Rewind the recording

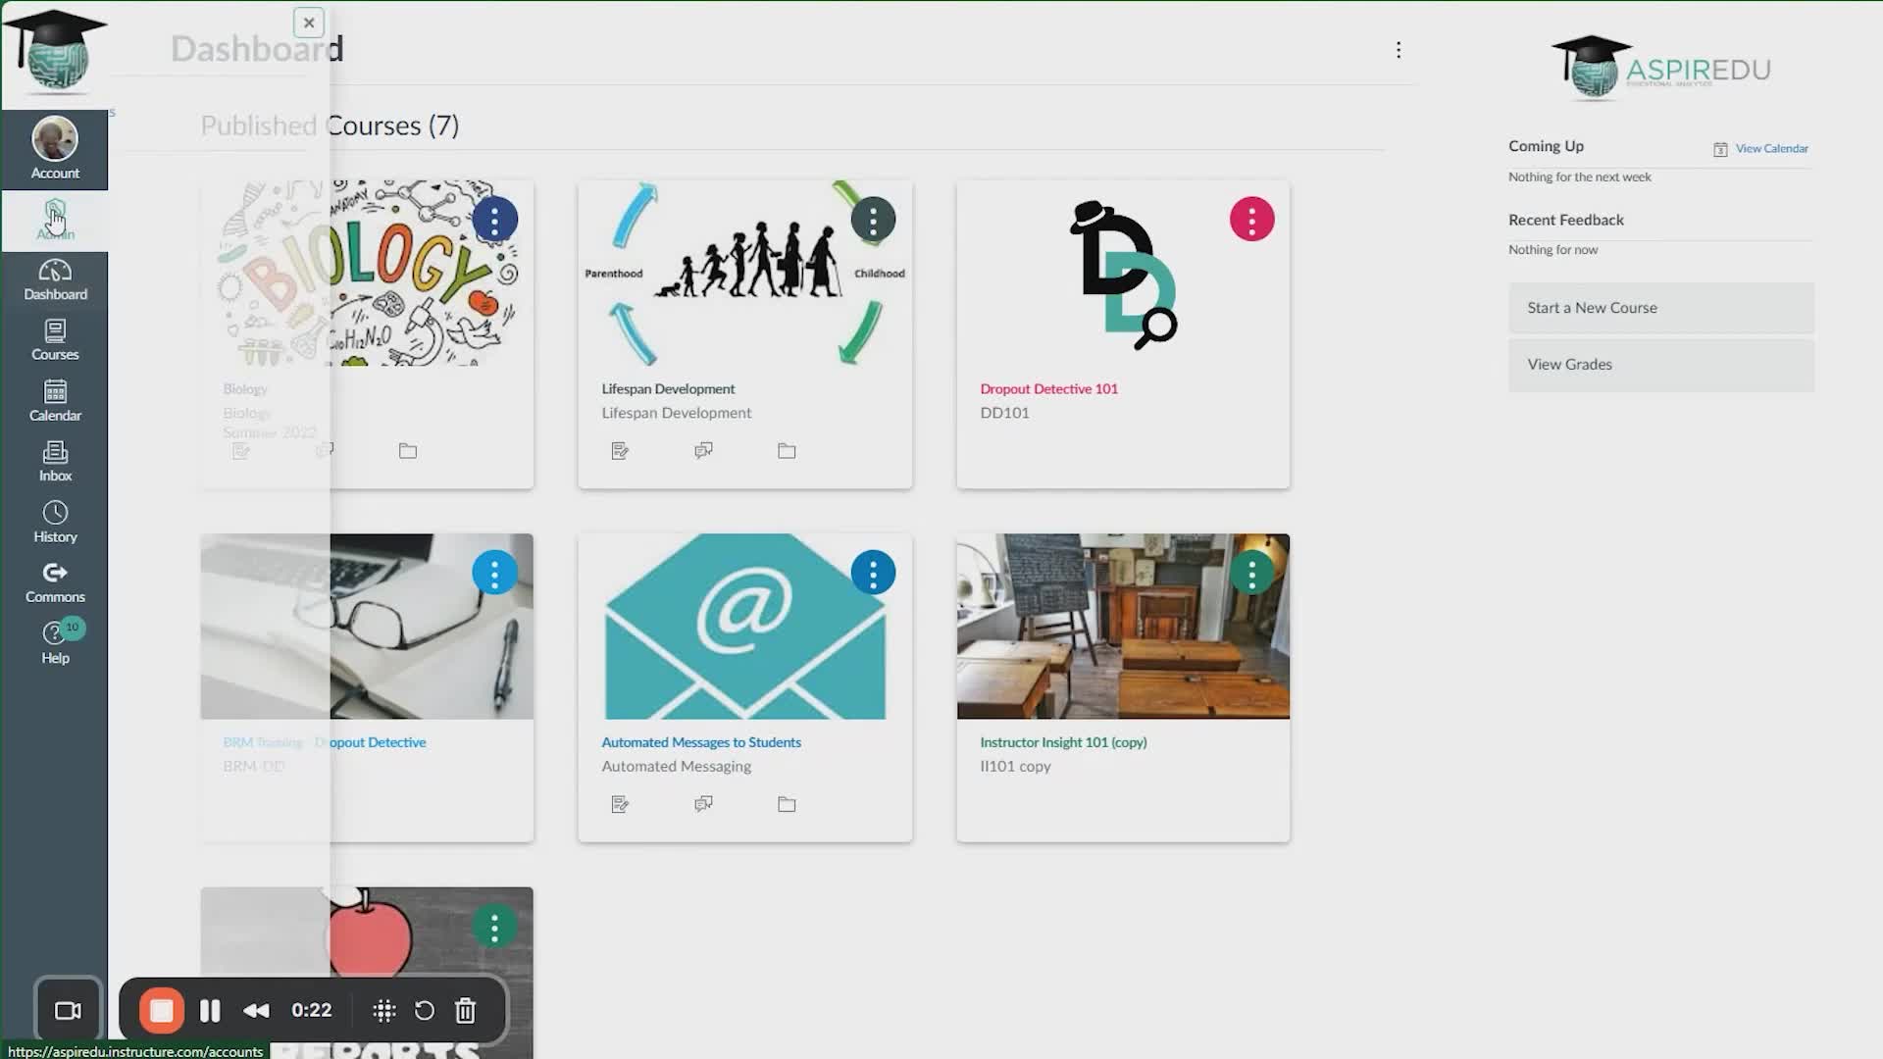pyautogui.click(x=256, y=1011)
